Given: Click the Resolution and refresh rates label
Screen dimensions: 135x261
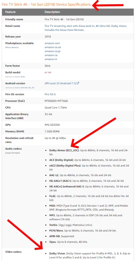Looking at the screenshot, I should (19, 140).
